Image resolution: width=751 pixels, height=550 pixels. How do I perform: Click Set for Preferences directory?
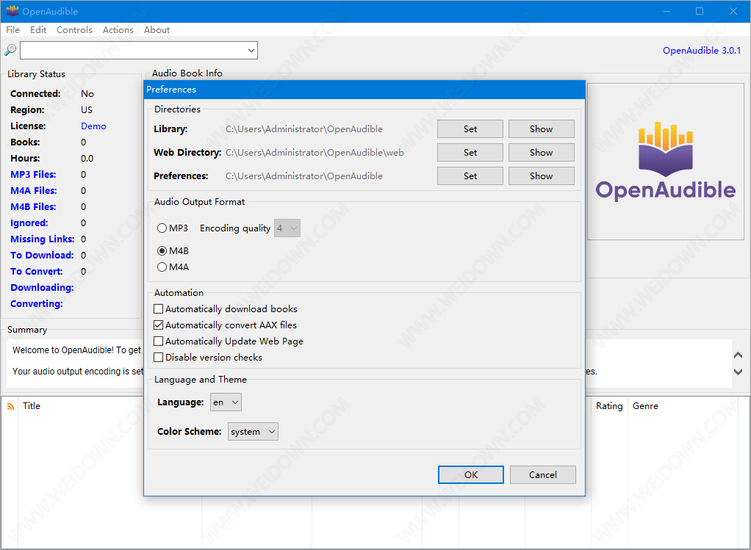click(470, 176)
